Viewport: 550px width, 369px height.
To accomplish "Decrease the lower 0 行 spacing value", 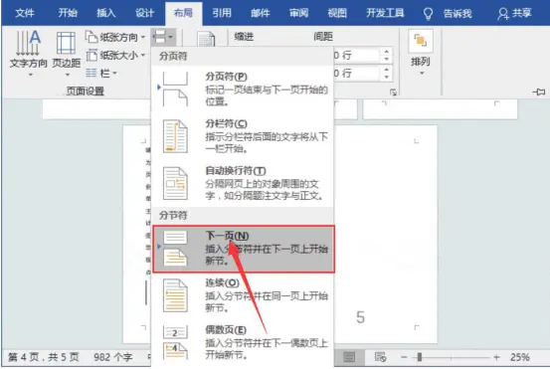I will pyautogui.click(x=386, y=77).
